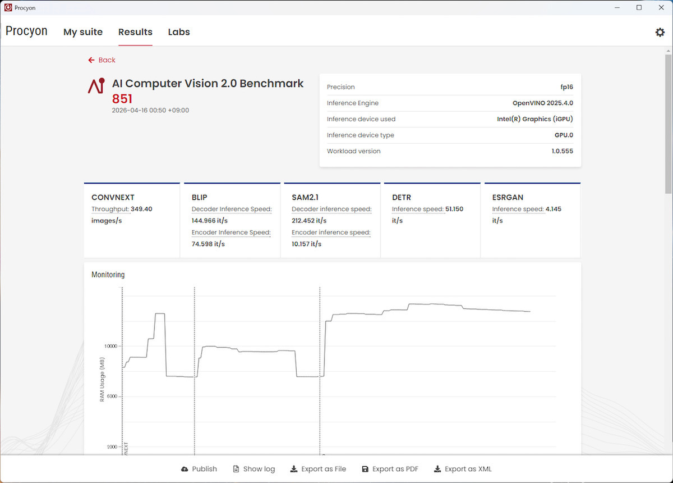This screenshot has height=483, width=673.
Task: Click BLIP Decoder Inference Speed label
Action: (x=232, y=209)
